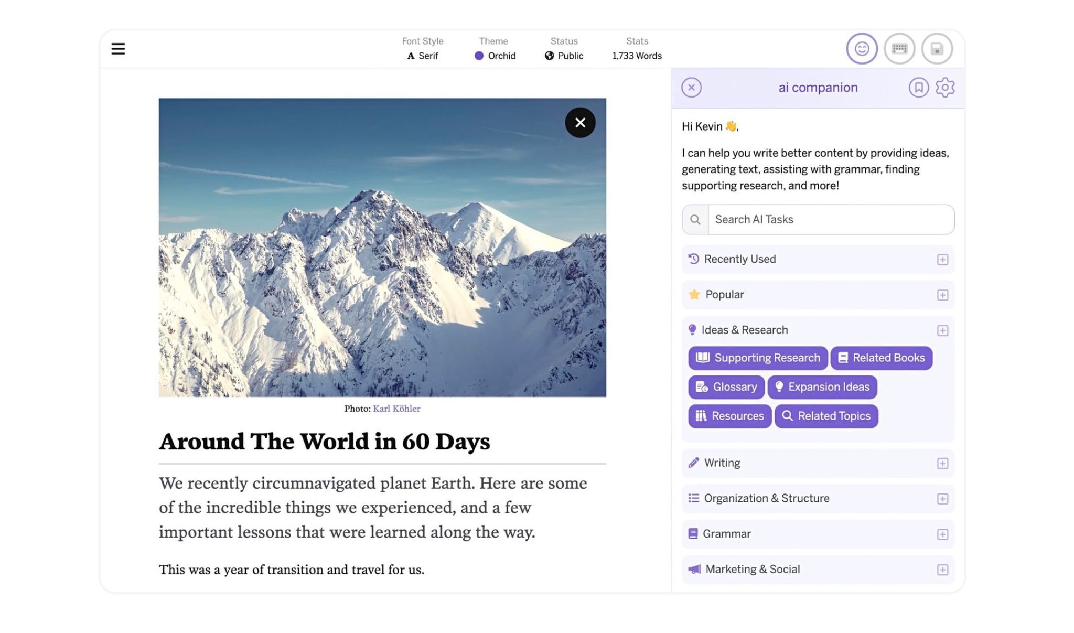Expand the Popular section

point(942,295)
